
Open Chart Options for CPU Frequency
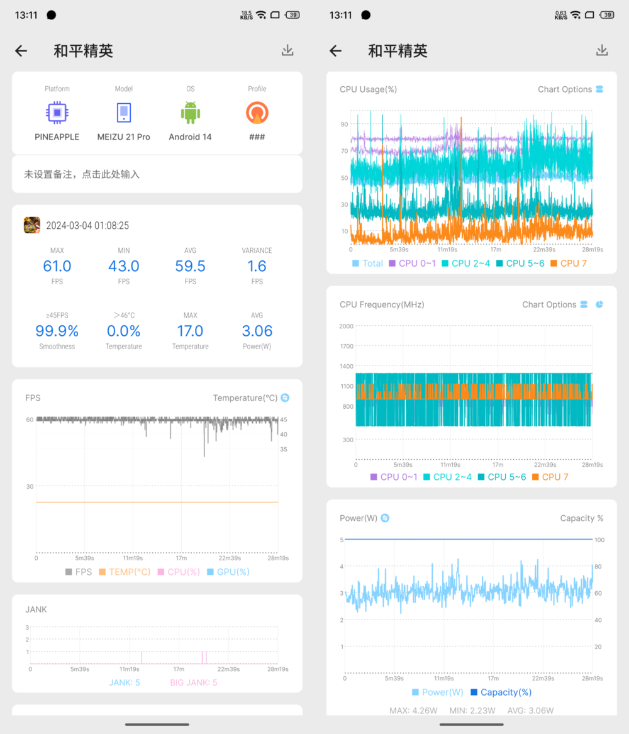555,305
